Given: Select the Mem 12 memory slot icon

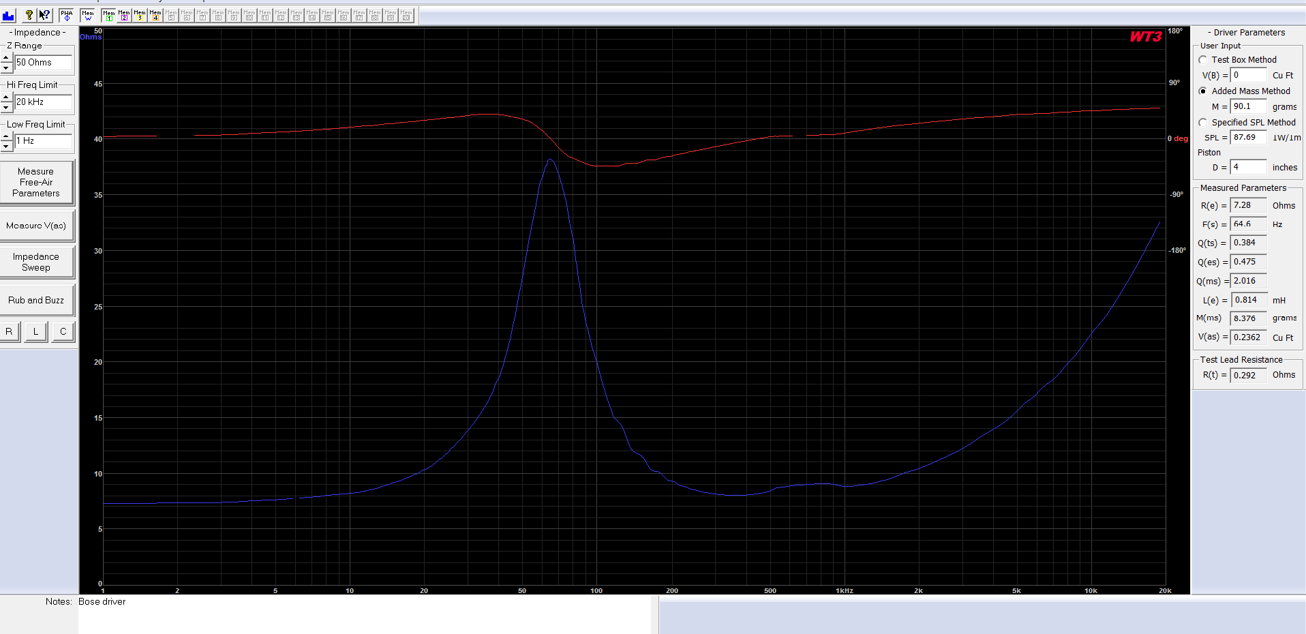Looking at the screenshot, I should pyautogui.click(x=281, y=15).
